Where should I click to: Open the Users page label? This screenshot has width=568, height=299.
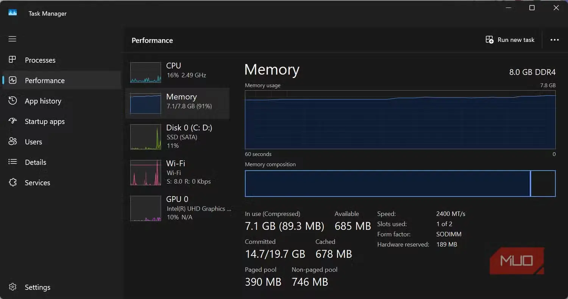tap(33, 142)
